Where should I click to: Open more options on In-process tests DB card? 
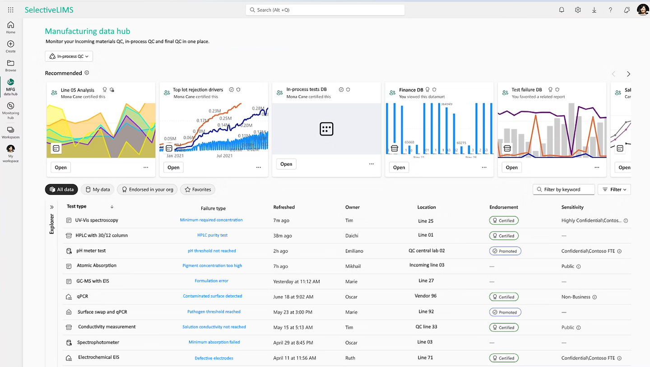[x=371, y=164]
